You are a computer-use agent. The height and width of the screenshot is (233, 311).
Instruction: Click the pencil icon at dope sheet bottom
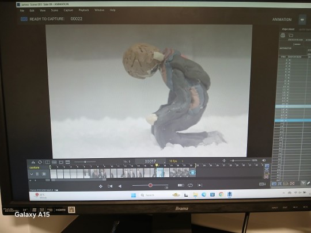pos(309,184)
